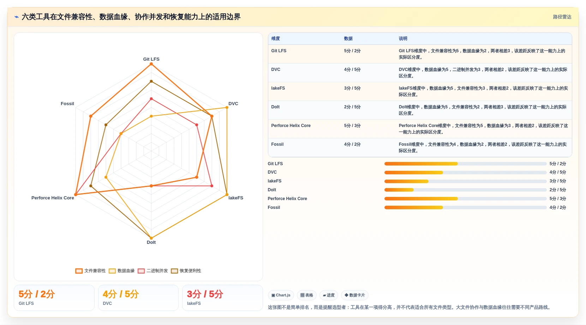
Task: Click the Perforce Helix Core radar axis label
Action: 53,198
